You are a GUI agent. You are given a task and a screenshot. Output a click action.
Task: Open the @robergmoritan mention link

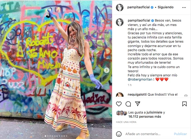pyautogui.click(x=140, y=80)
